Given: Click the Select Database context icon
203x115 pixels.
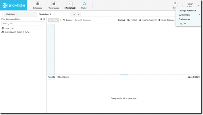Looking at the screenshot, I should tap(159, 20).
